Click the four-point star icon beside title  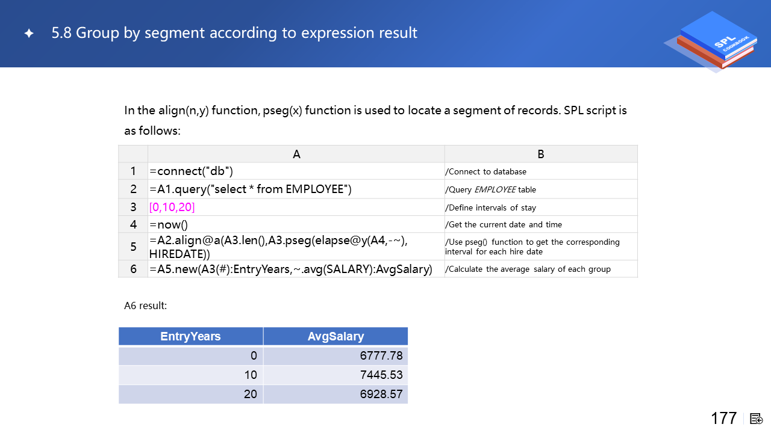pyautogui.click(x=28, y=34)
